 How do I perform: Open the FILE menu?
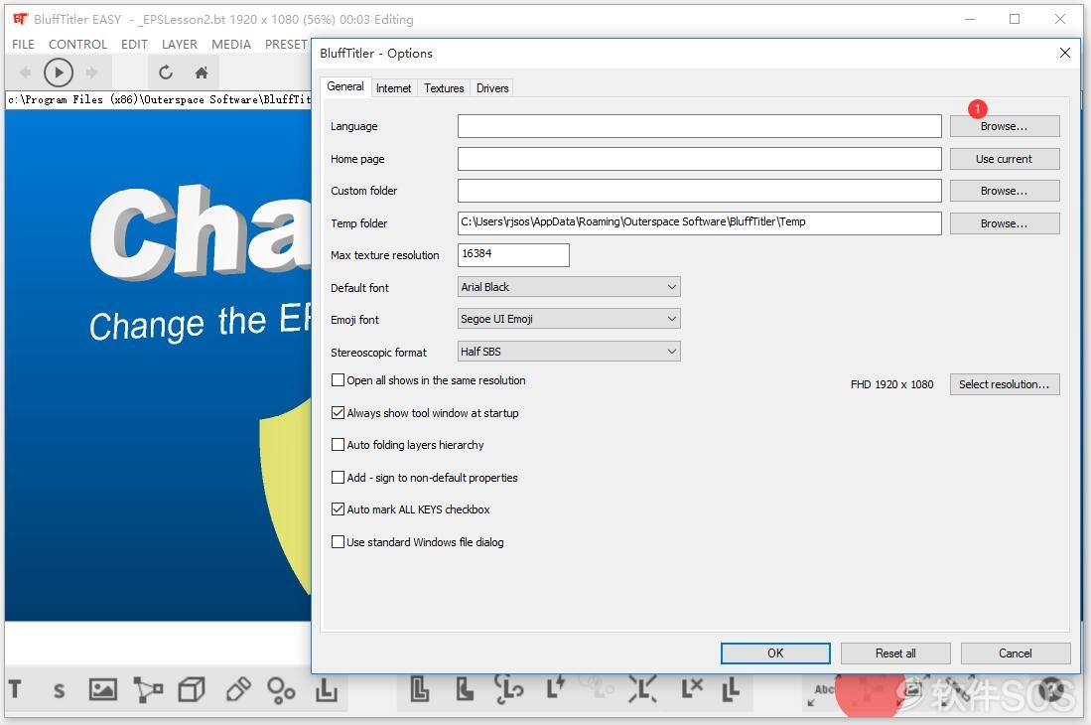click(x=23, y=44)
